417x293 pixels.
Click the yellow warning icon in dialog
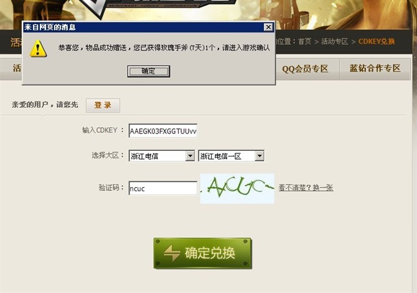[x=39, y=49]
